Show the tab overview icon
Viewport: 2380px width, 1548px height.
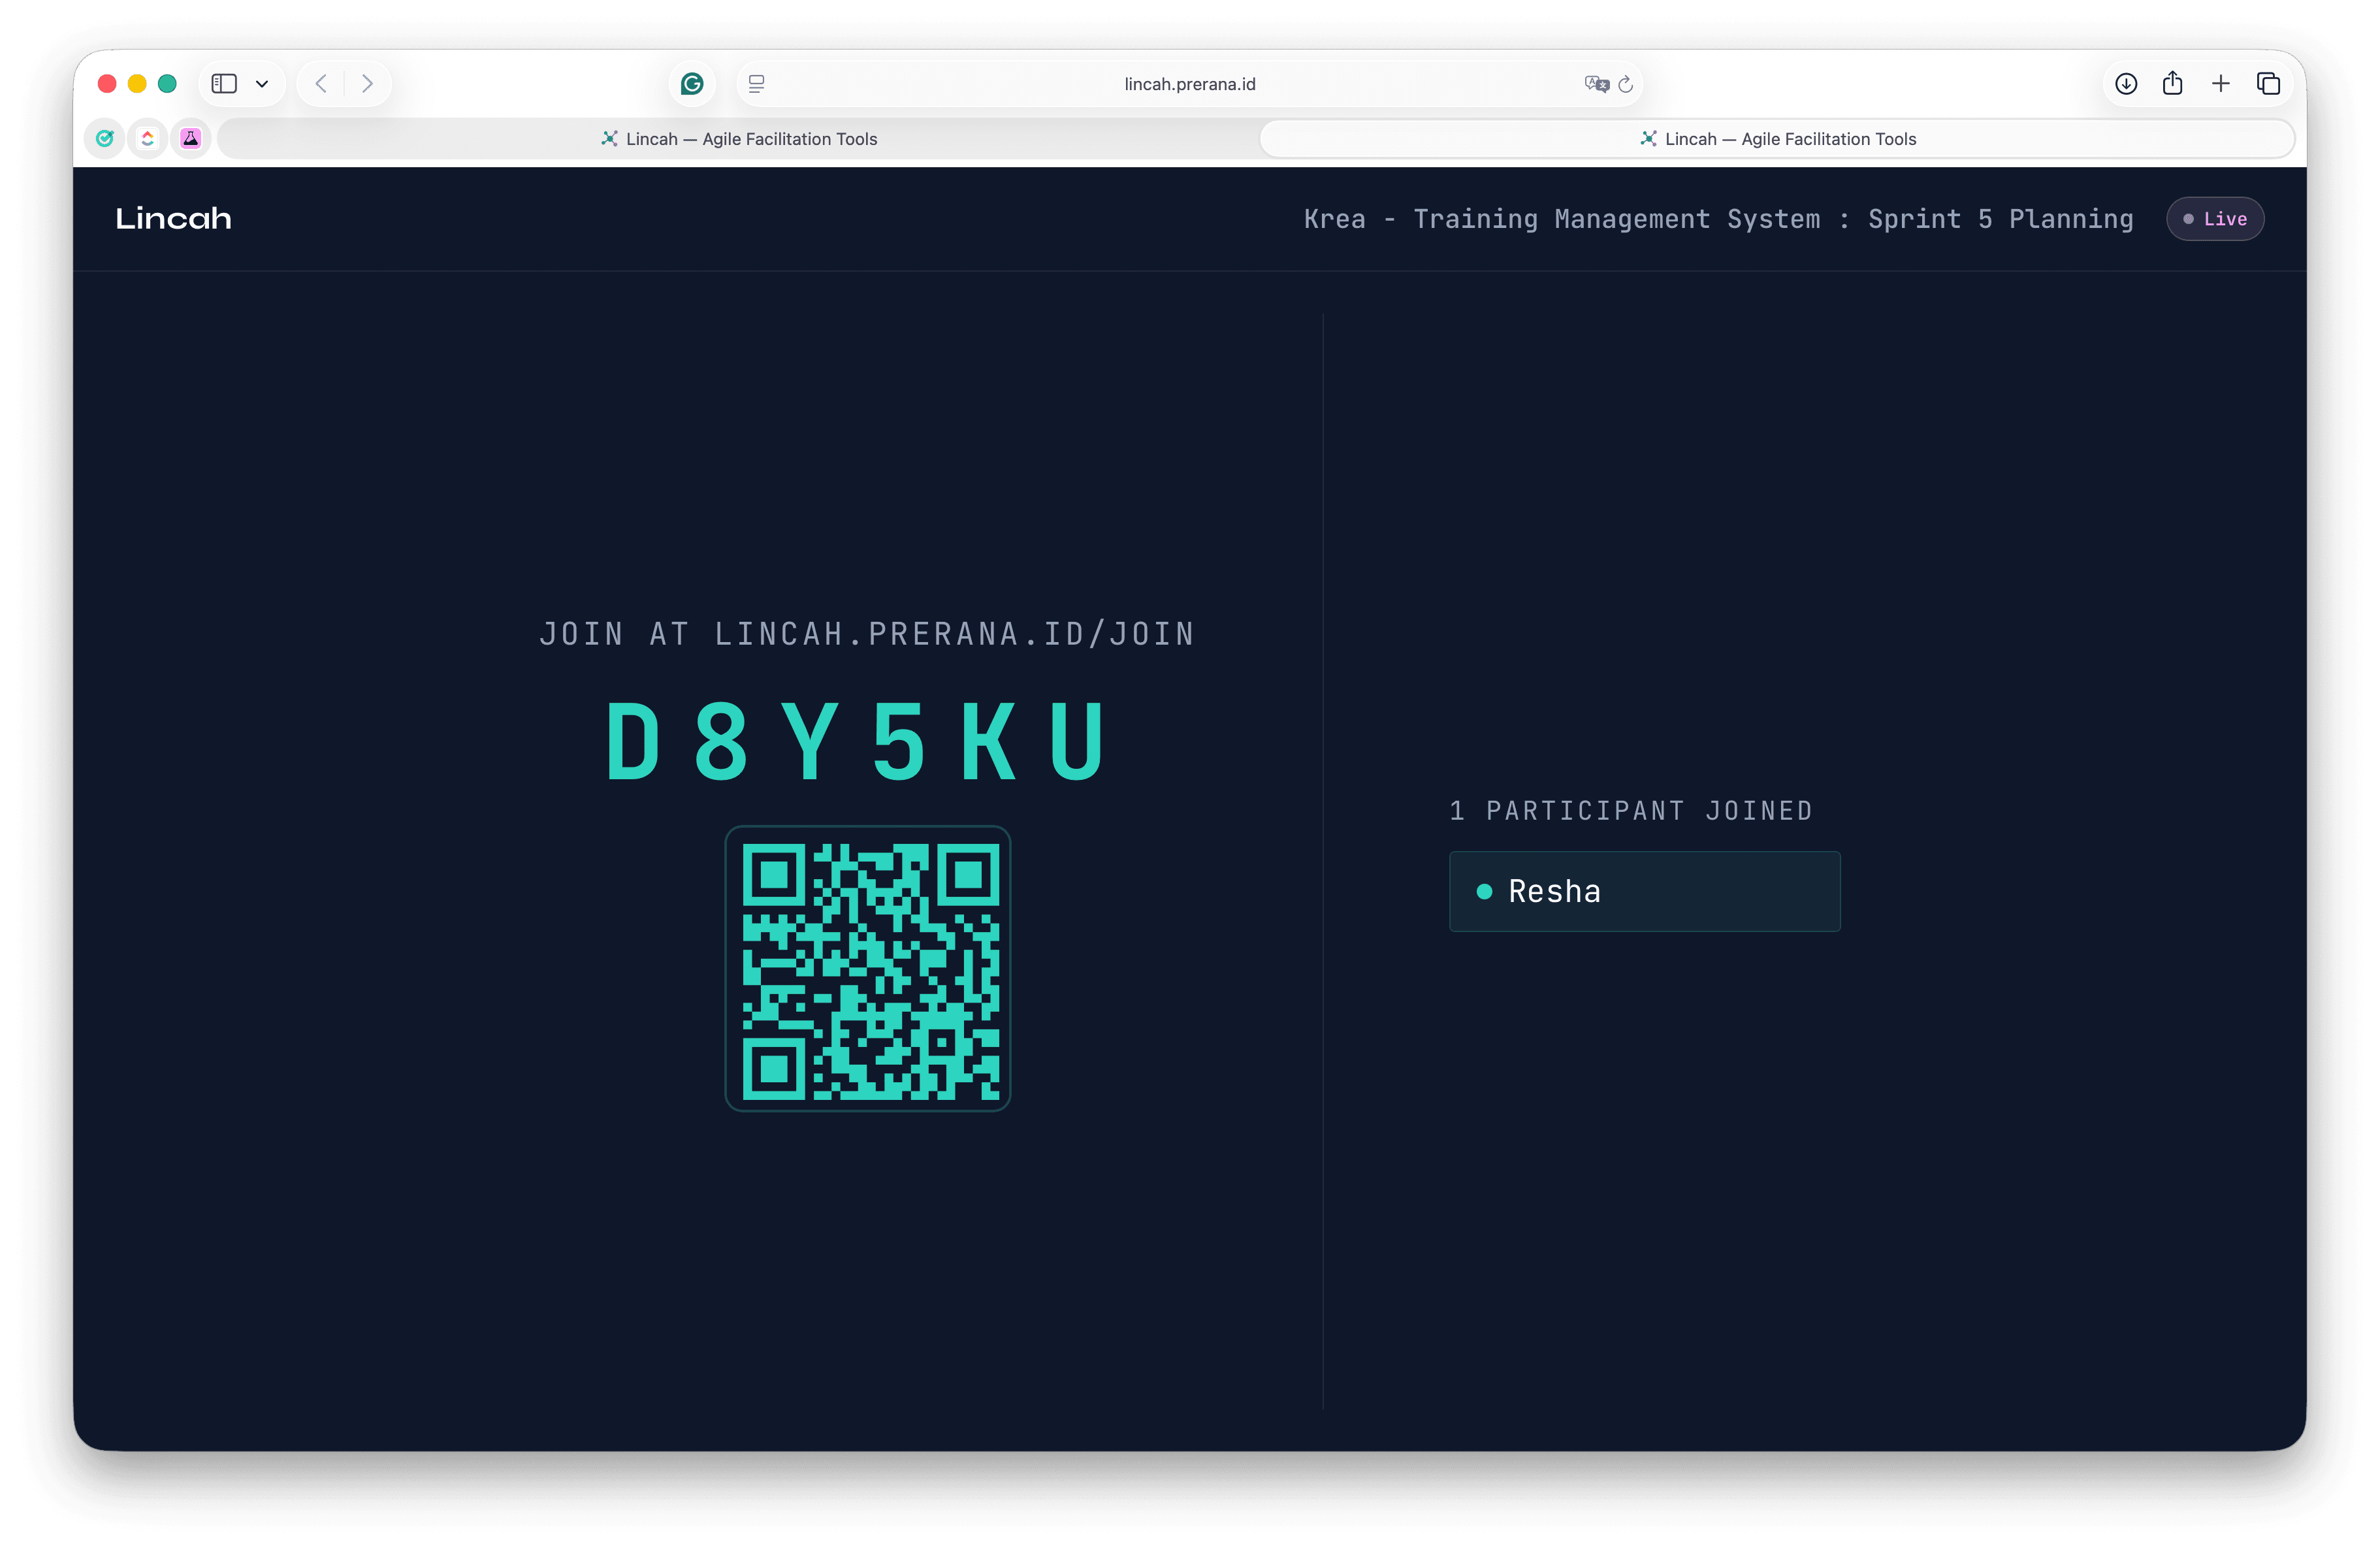pos(2268,84)
